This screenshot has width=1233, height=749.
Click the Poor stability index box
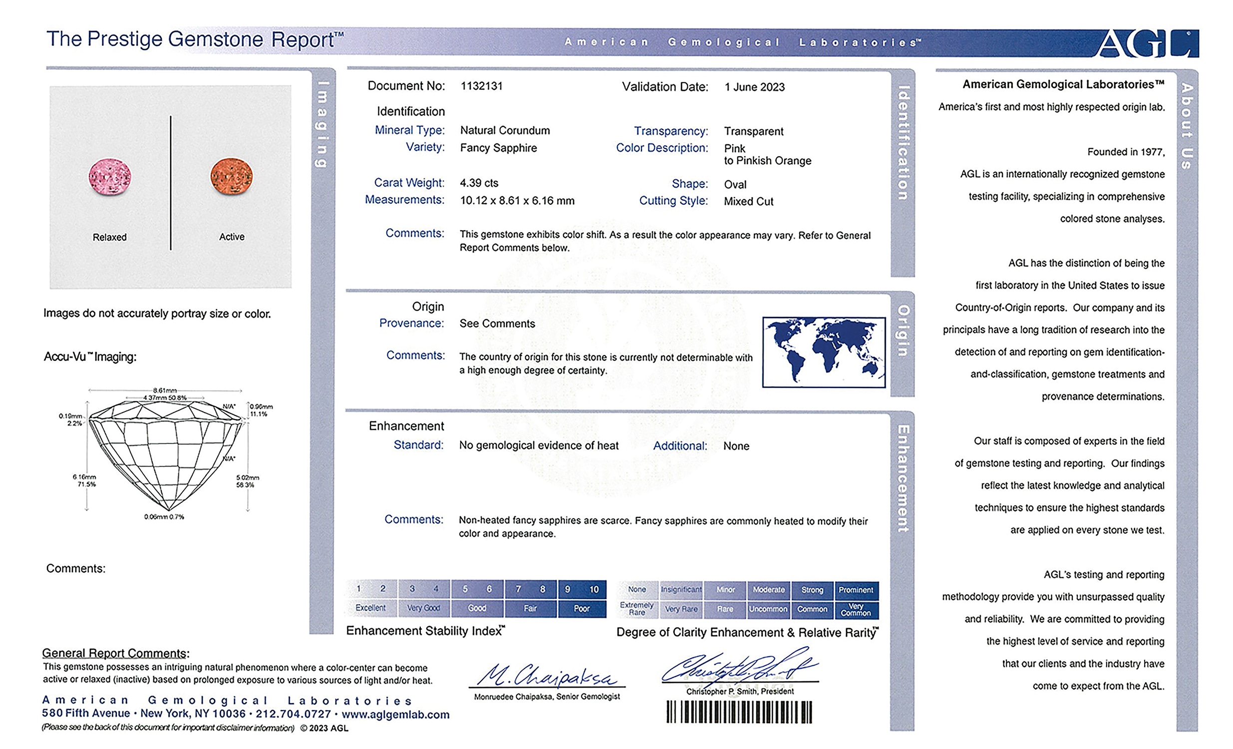pyautogui.click(x=581, y=608)
